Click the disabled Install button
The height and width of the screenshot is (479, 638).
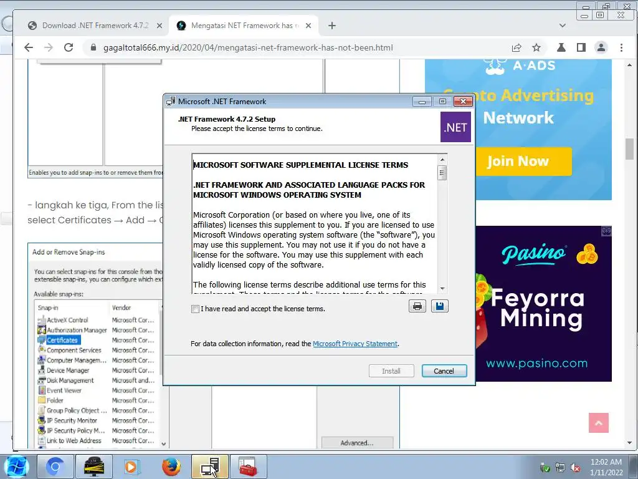(391, 371)
